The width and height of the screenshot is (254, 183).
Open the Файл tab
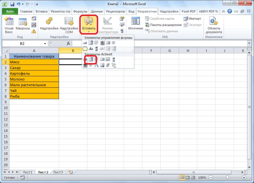coord(10,11)
